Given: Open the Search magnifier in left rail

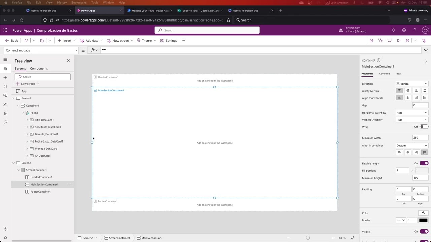Looking at the screenshot, I should point(5,122).
